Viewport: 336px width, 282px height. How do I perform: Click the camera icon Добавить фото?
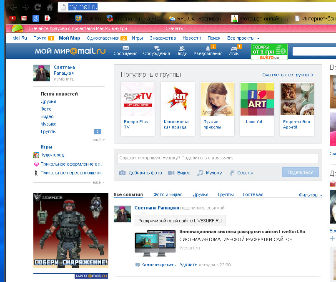(122, 173)
